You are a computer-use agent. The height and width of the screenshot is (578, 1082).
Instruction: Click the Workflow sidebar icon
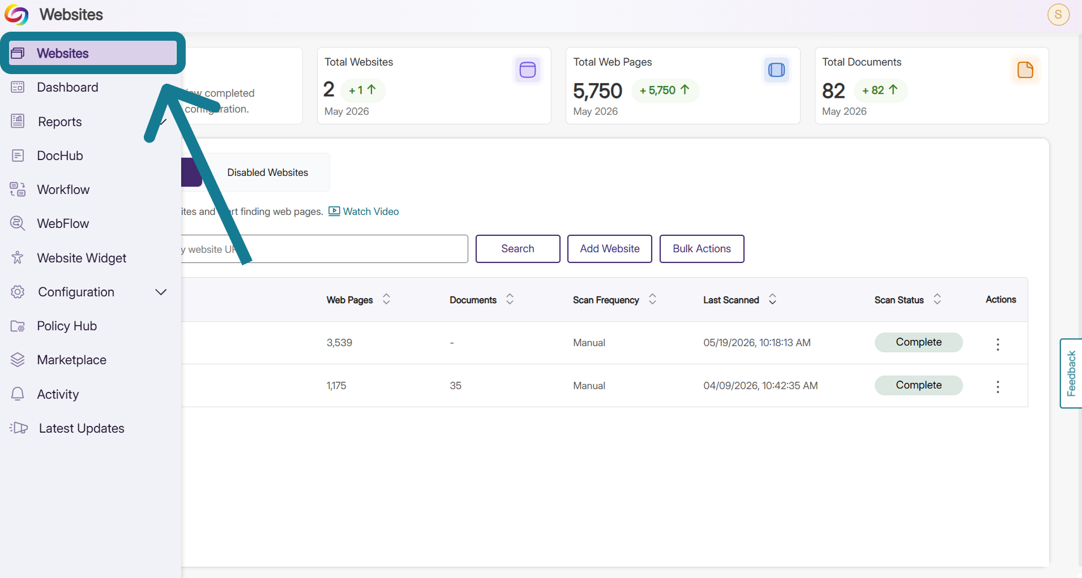pos(18,189)
